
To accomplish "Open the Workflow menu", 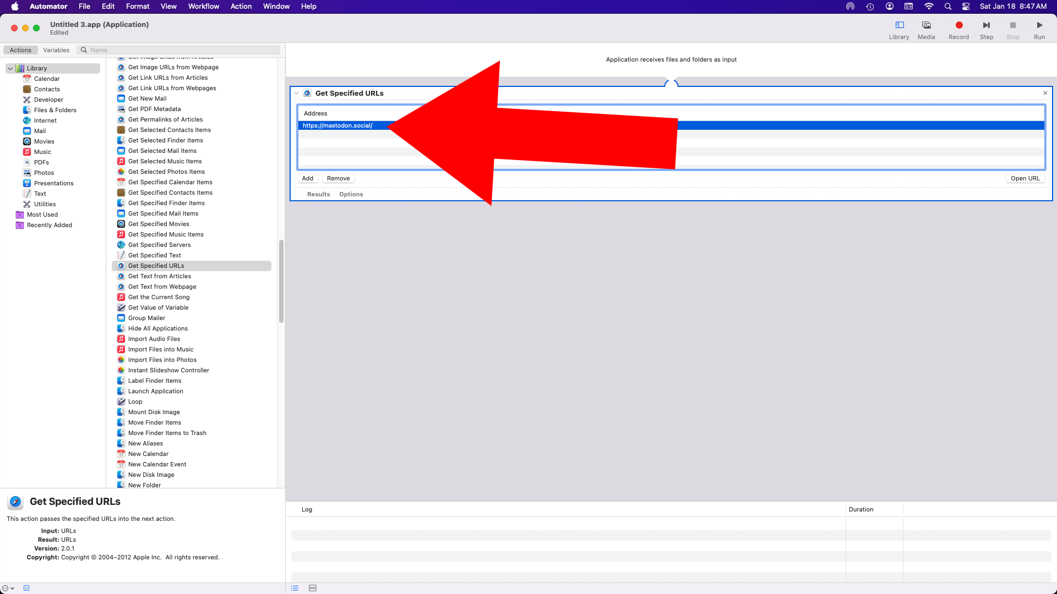I will click(x=204, y=7).
